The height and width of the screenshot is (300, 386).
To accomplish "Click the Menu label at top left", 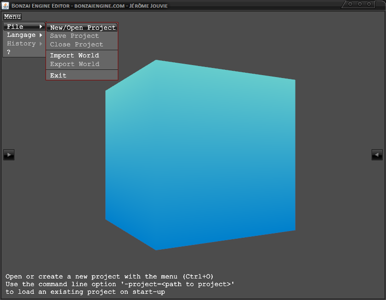I will (12, 17).
